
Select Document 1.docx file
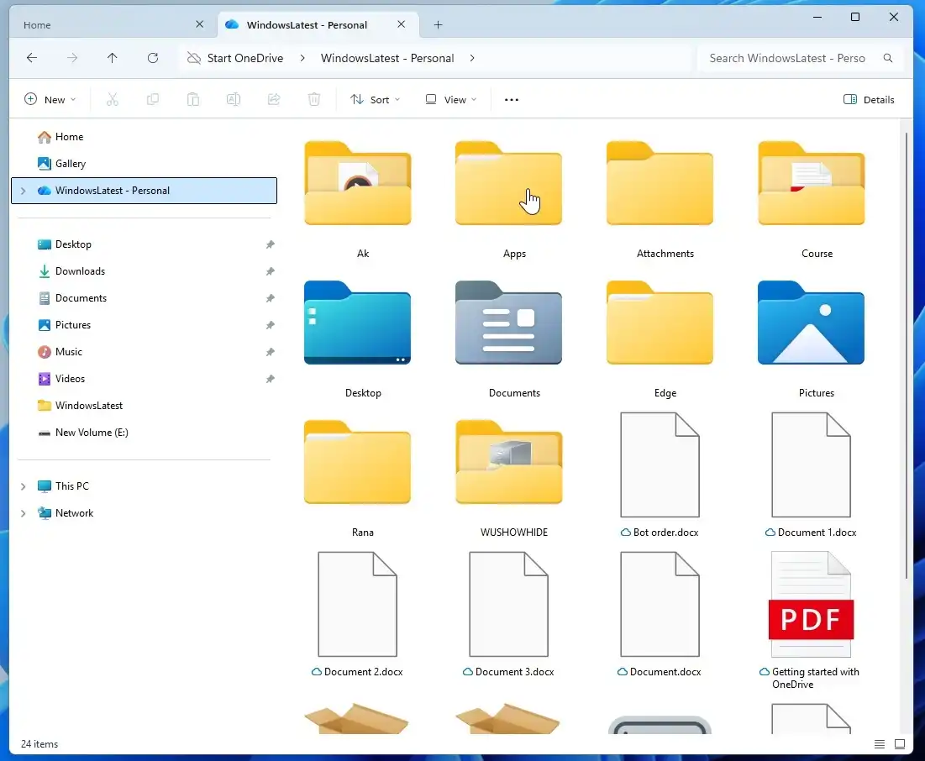point(811,475)
